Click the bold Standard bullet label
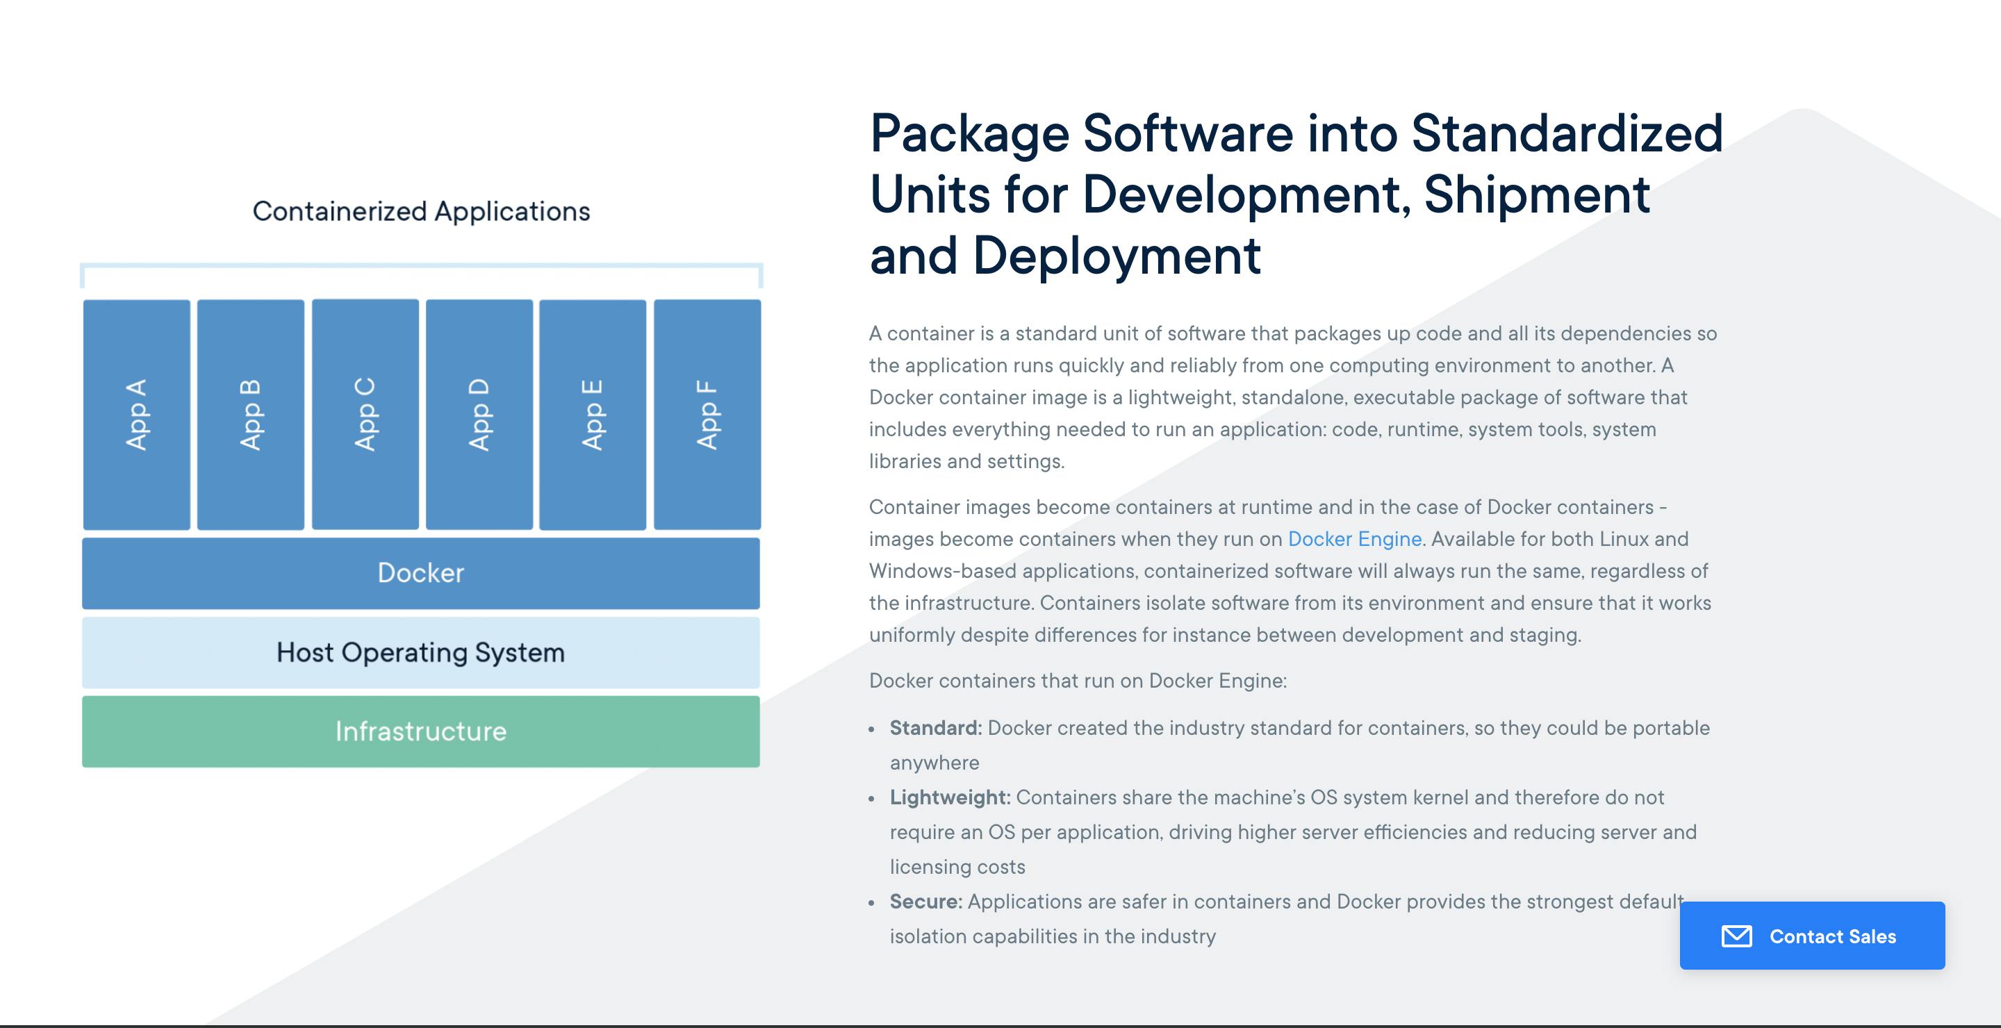Viewport: 2001px width, 1028px height. (935, 729)
